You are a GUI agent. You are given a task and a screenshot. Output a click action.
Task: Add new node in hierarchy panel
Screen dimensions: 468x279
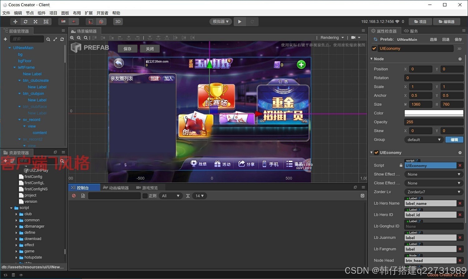[5, 39]
